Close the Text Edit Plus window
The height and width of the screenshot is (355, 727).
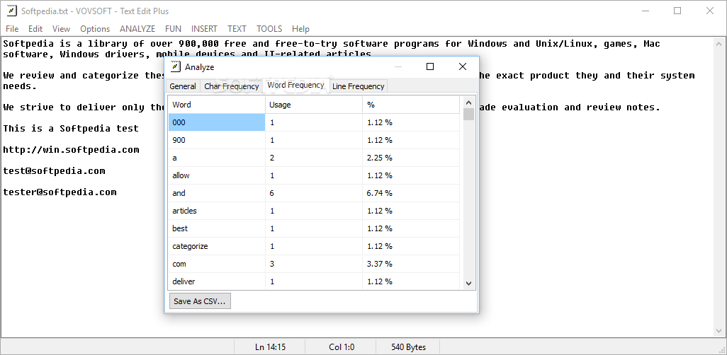(x=710, y=11)
